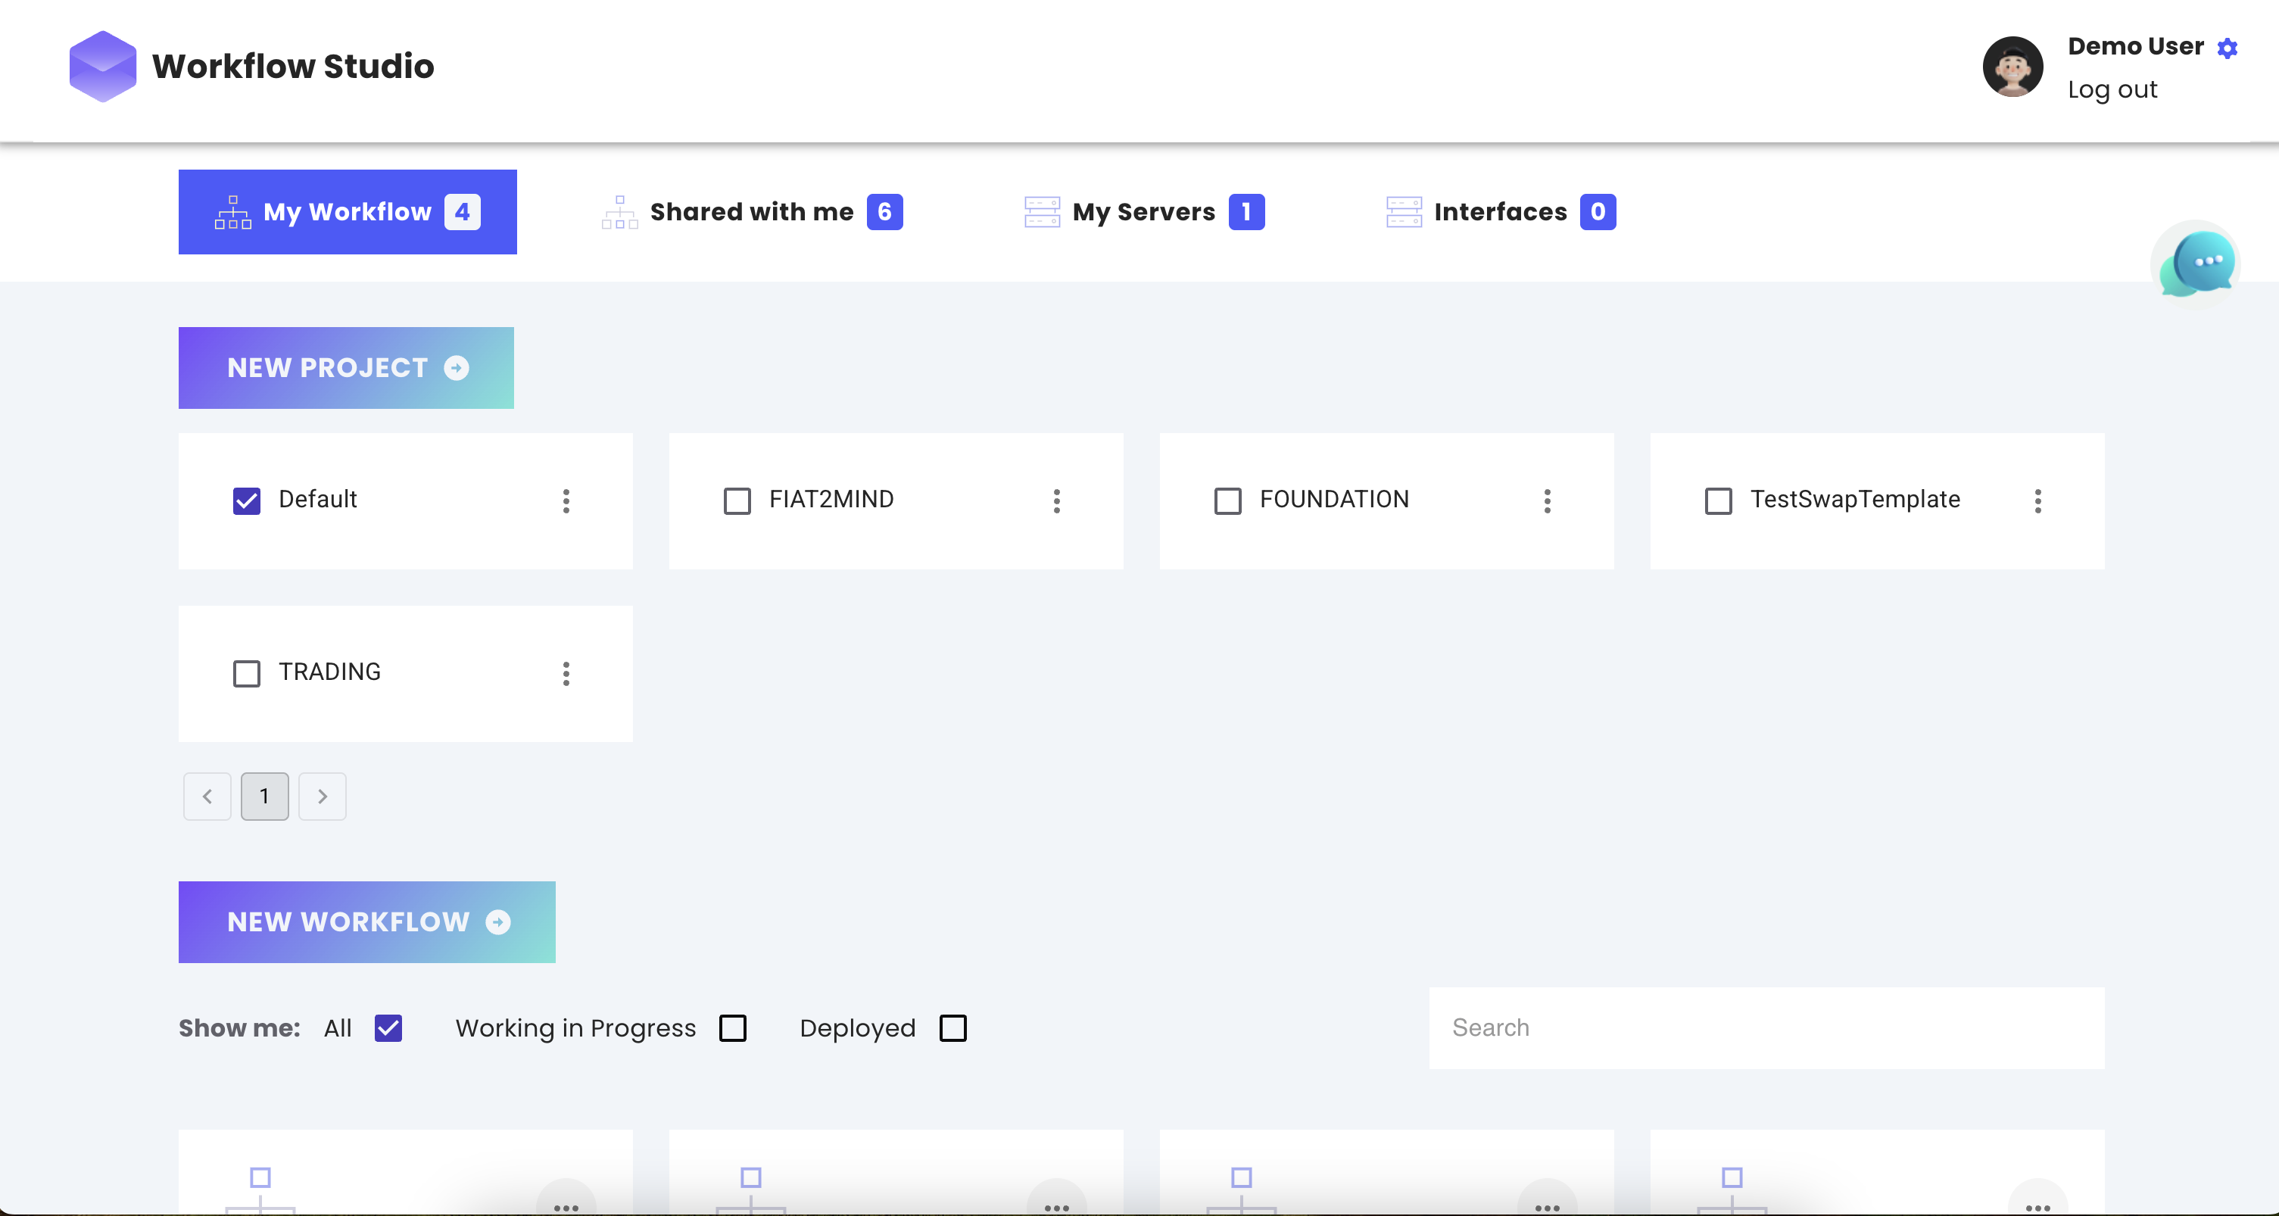Select the TRADING project checkbox
Image resolution: width=2279 pixels, height=1216 pixels.
246,673
